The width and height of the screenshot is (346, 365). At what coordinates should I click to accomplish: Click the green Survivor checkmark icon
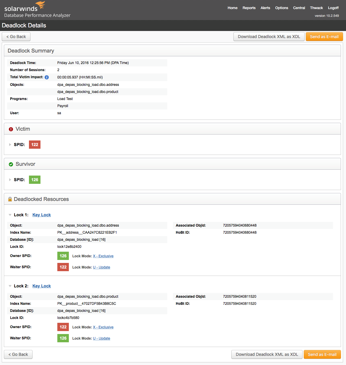pos(11,164)
